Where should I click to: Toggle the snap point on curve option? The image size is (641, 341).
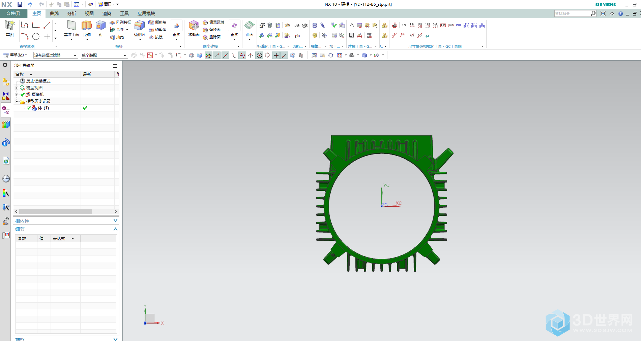pyautogui.click(x=284, y=55)
